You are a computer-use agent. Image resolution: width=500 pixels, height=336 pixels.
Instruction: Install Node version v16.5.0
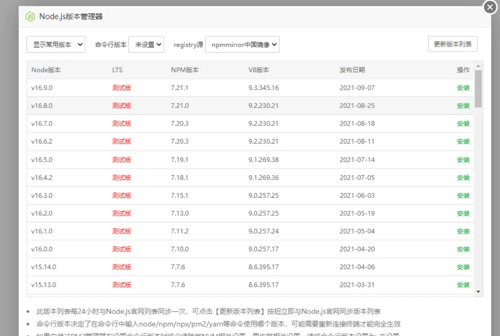tap(463, 160)
